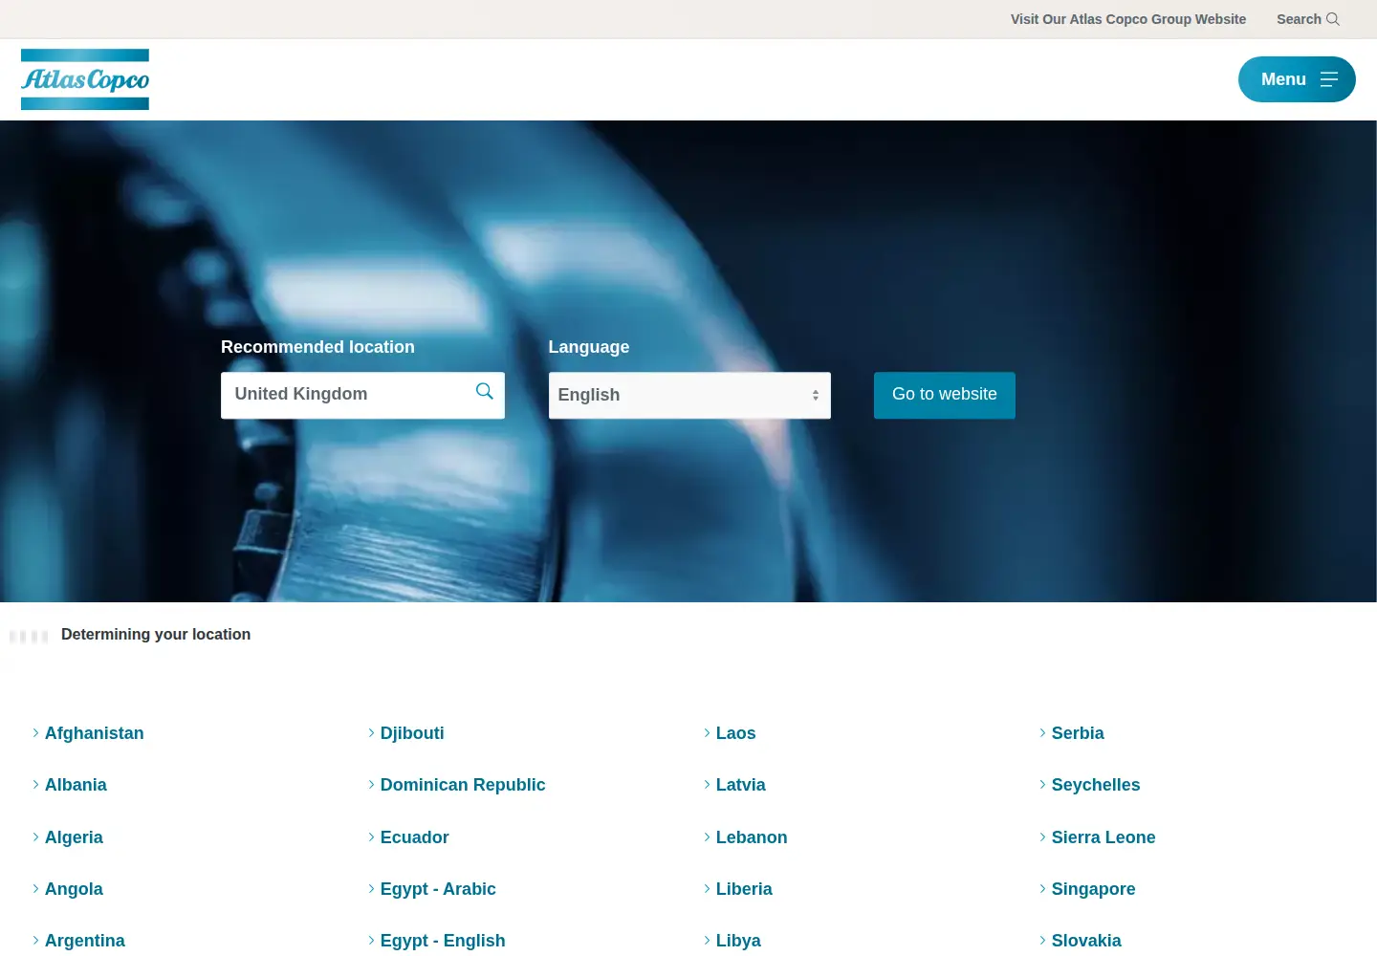Open Search in the top bar
This screenshot has height=956, width=1377.
point(1307,19)
